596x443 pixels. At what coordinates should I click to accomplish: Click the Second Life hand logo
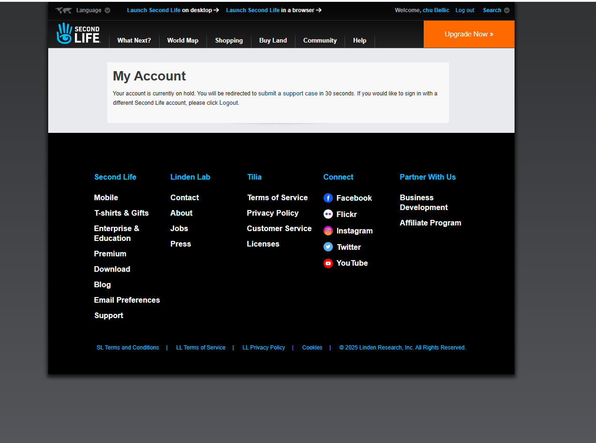tap(78, 33)
